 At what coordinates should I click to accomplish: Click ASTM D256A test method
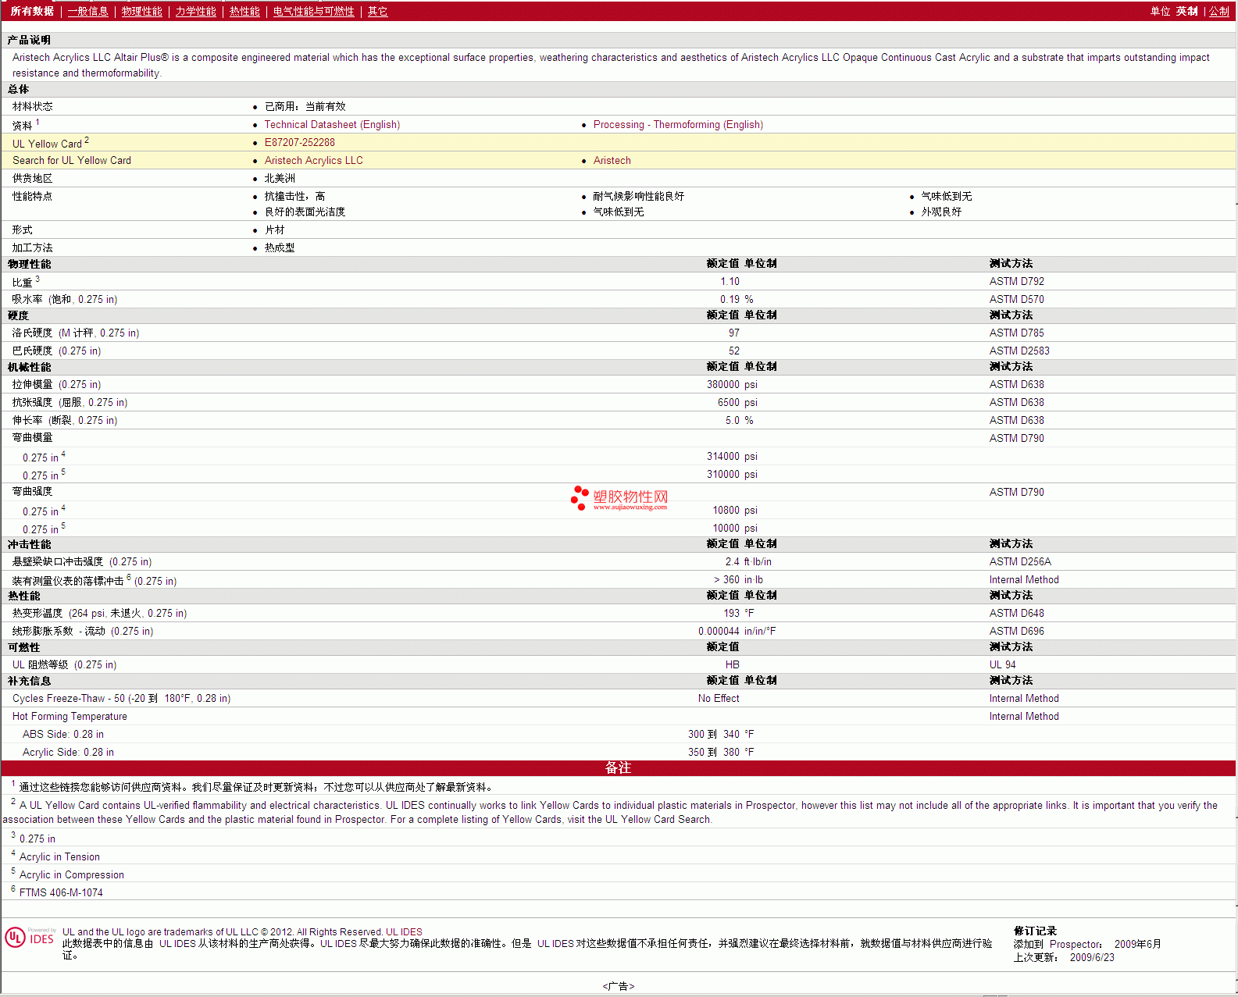coord(1020,561)
